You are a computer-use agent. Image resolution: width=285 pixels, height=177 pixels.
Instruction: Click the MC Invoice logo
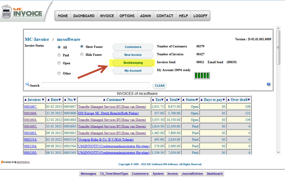pos(22,11)
